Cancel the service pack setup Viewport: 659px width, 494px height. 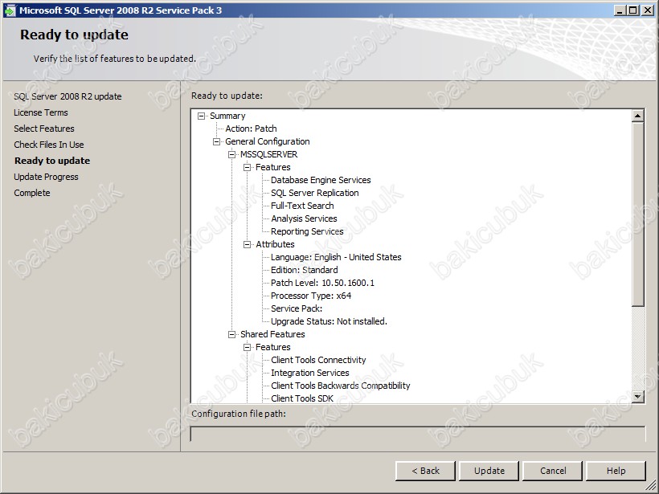[553, 471]
